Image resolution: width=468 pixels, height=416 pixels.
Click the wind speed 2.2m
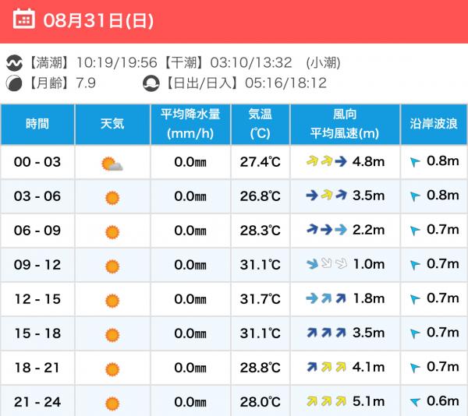[369, 230]
